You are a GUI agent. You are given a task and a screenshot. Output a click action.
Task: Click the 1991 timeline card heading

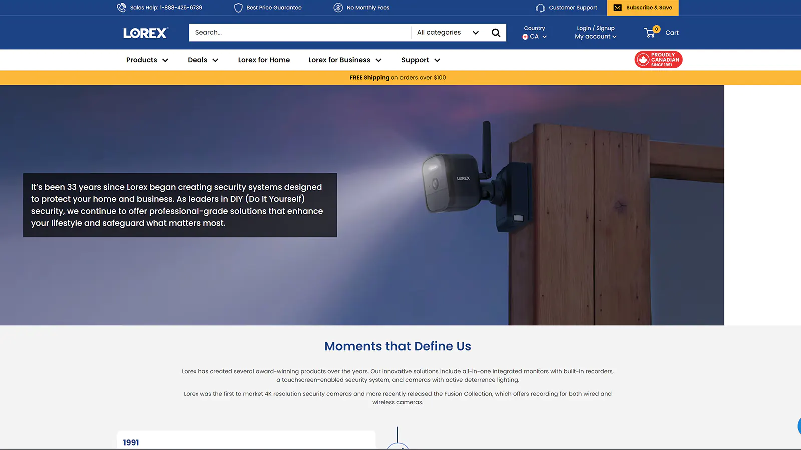pos(131,443)
